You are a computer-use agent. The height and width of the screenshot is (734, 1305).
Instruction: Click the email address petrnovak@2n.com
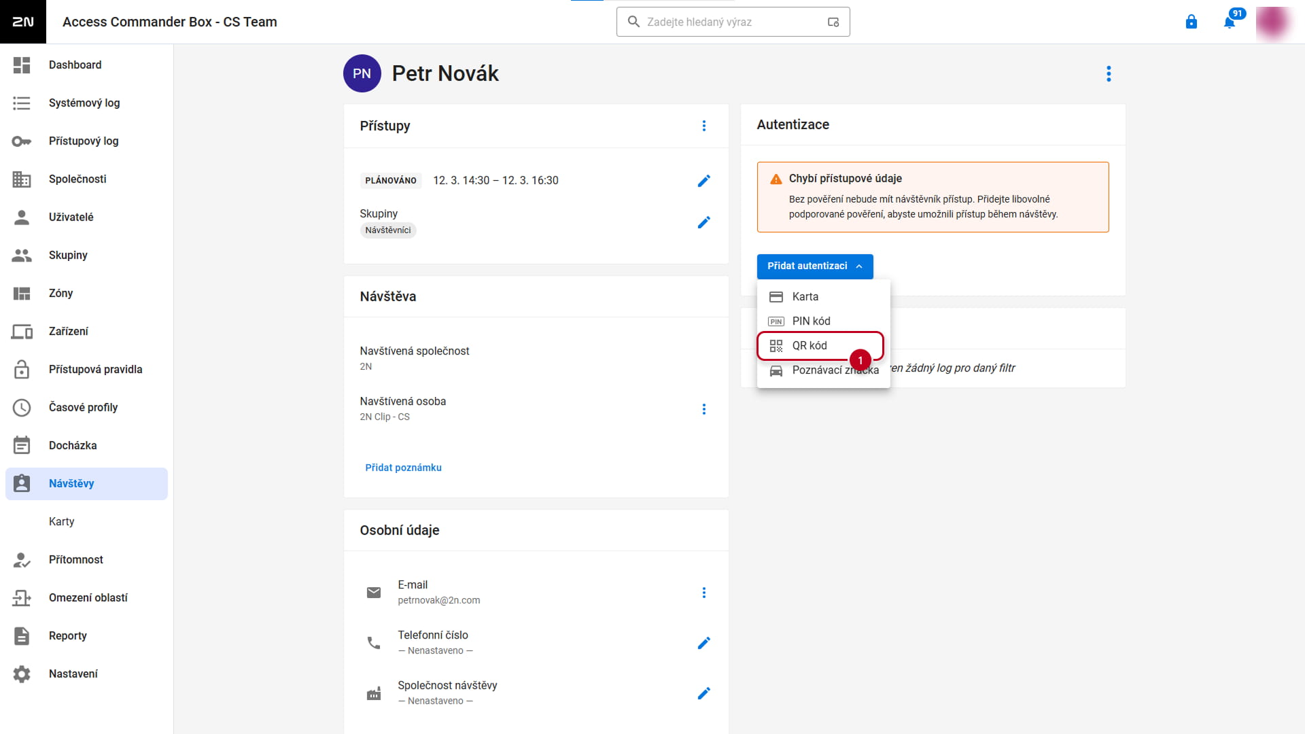point(439,600)
